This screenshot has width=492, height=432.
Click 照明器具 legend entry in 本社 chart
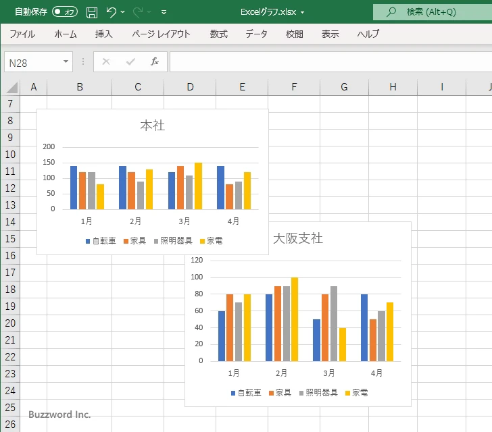(173, 241)
